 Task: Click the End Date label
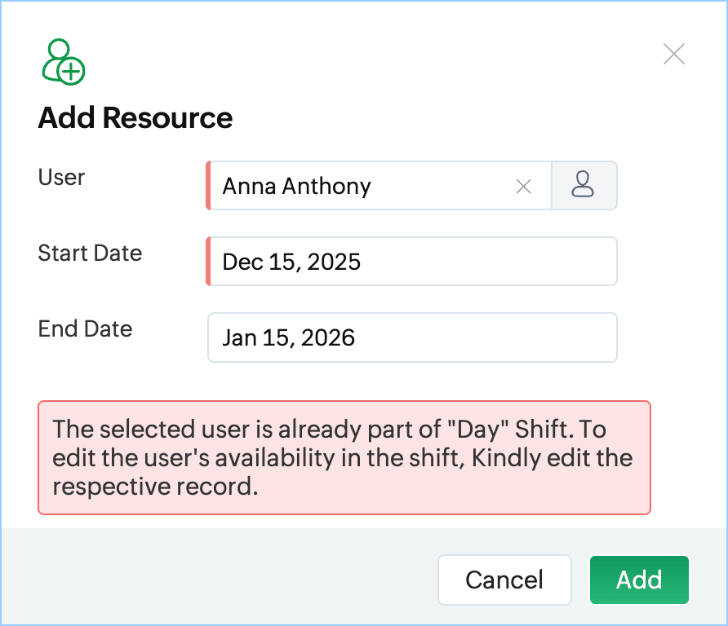tap(85, 329)
